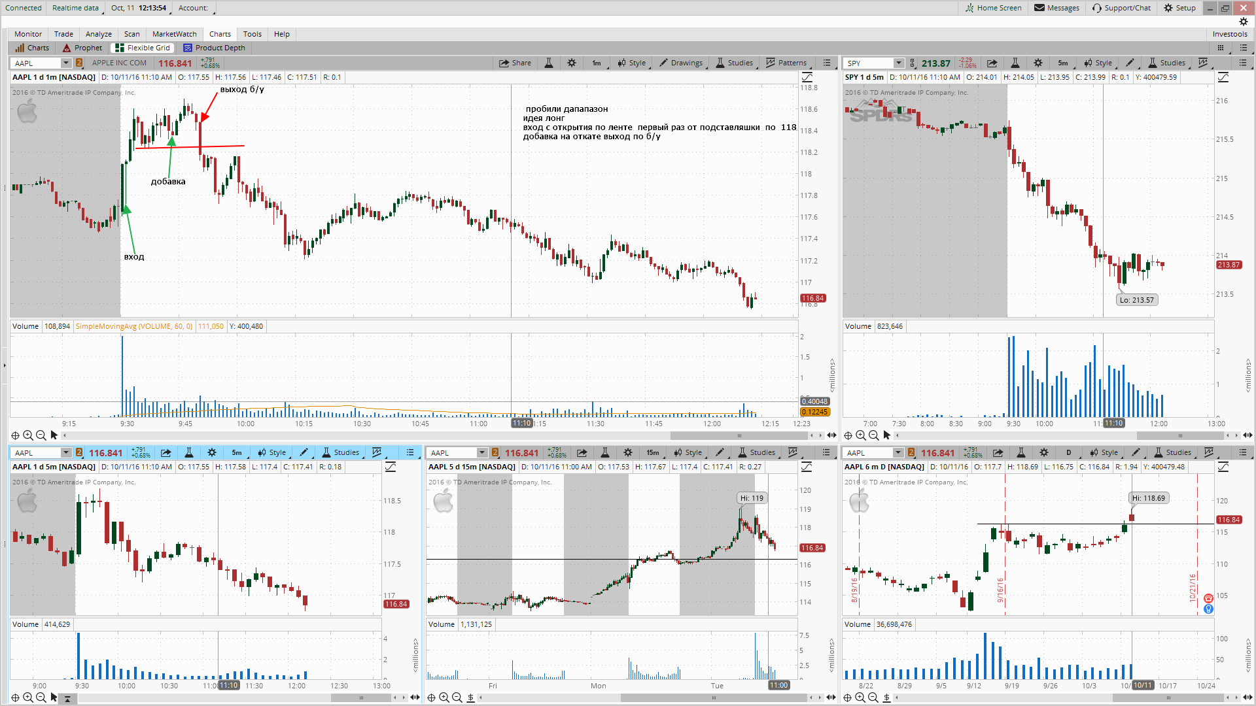Viewport: 1256px width, 706px height.
Task: Change 5m timeframe on SPY chart
Action: [x=1063, y=63]
